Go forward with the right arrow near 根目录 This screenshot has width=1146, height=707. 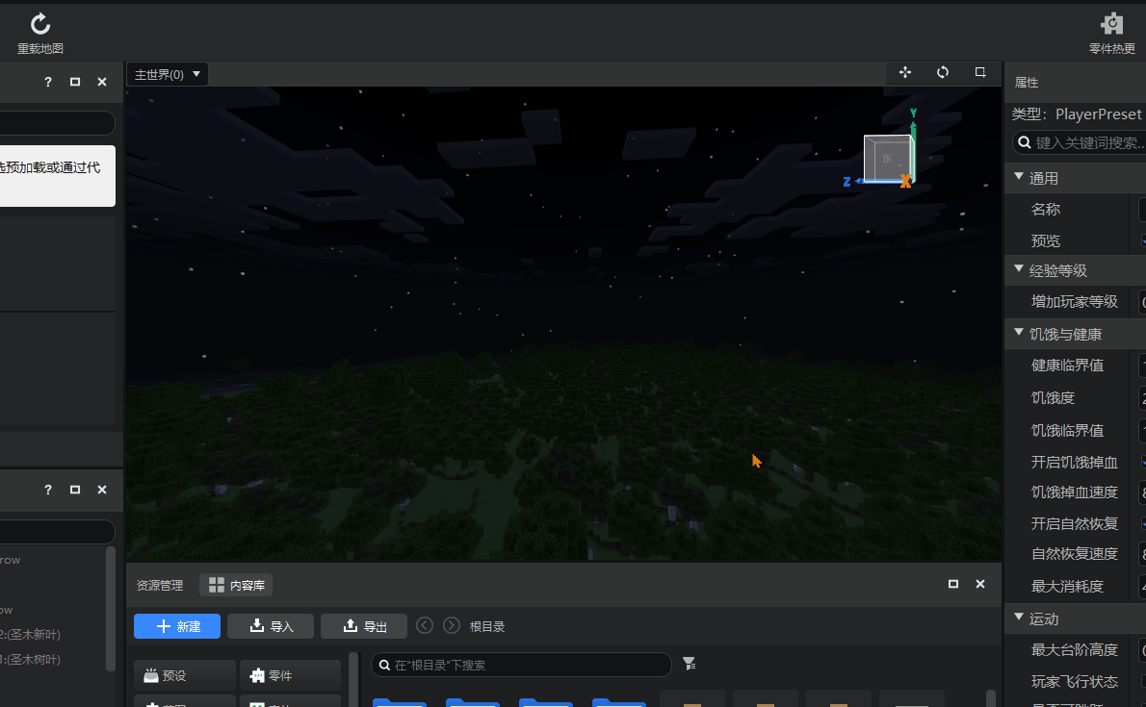pos(452,626)
